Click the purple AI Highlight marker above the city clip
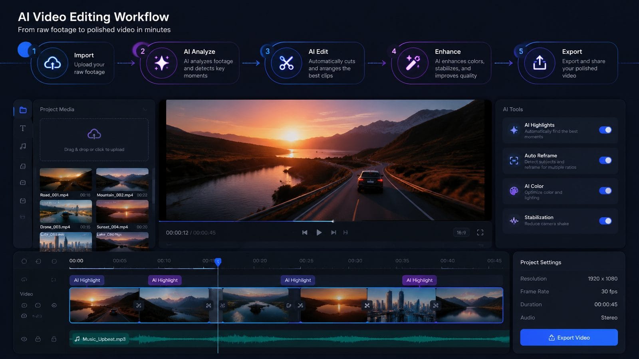639x359 pixels. 419,280
